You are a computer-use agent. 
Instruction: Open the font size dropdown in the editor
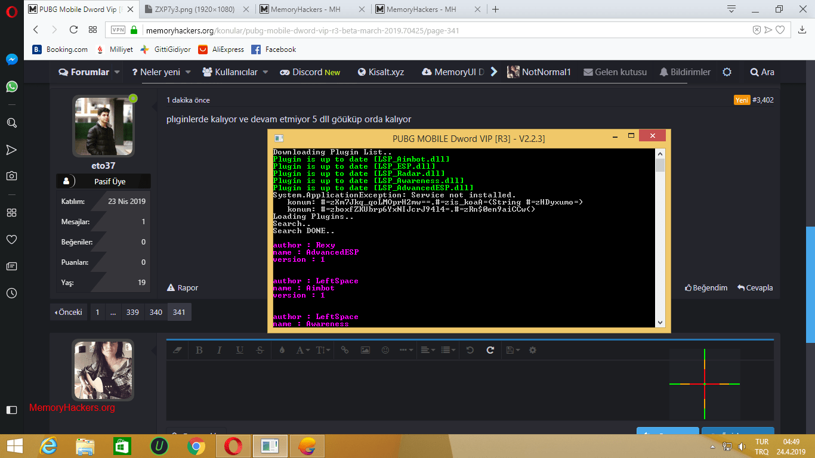coord(323,350)
